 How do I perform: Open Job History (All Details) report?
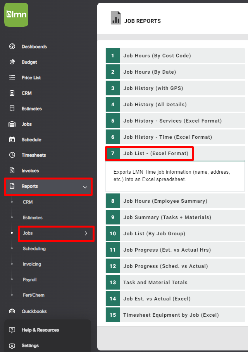pos(175,104)
